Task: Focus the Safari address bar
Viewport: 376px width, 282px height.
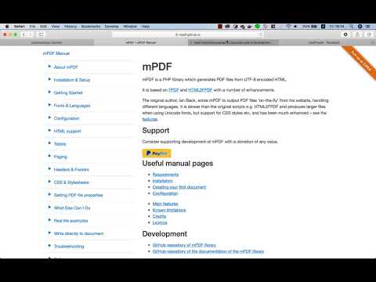Action: (188, 34)
